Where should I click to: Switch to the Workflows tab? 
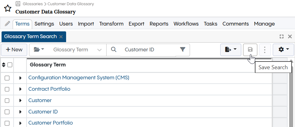click(x=186, y=24)
